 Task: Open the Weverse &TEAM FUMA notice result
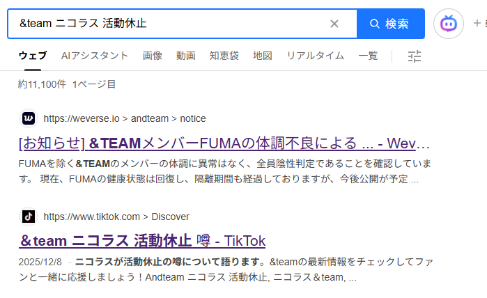tap(224, 143)
